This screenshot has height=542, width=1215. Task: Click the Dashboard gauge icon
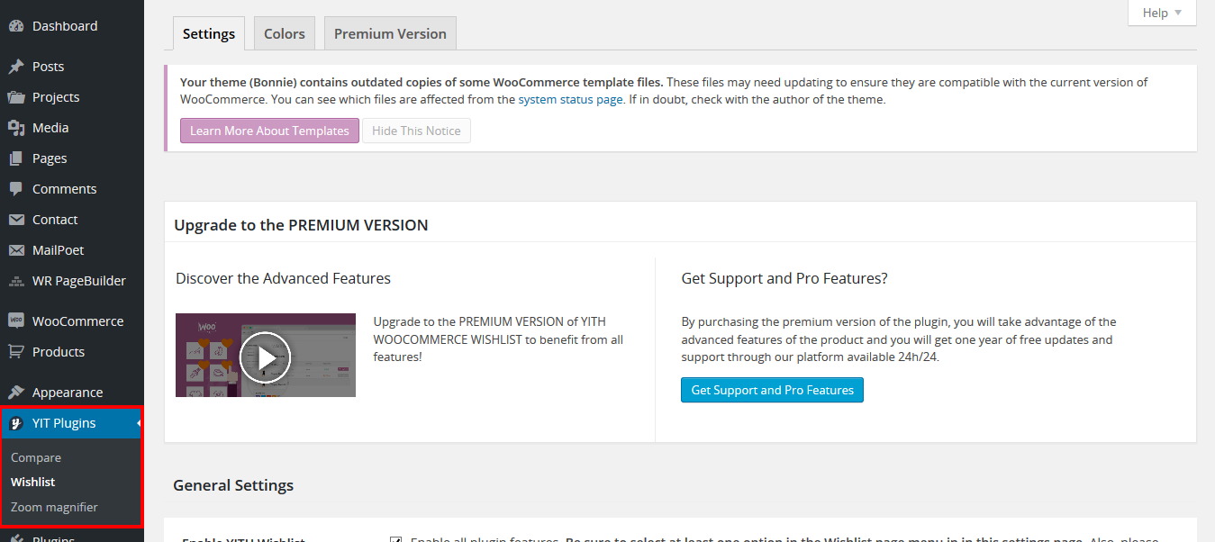16,26
